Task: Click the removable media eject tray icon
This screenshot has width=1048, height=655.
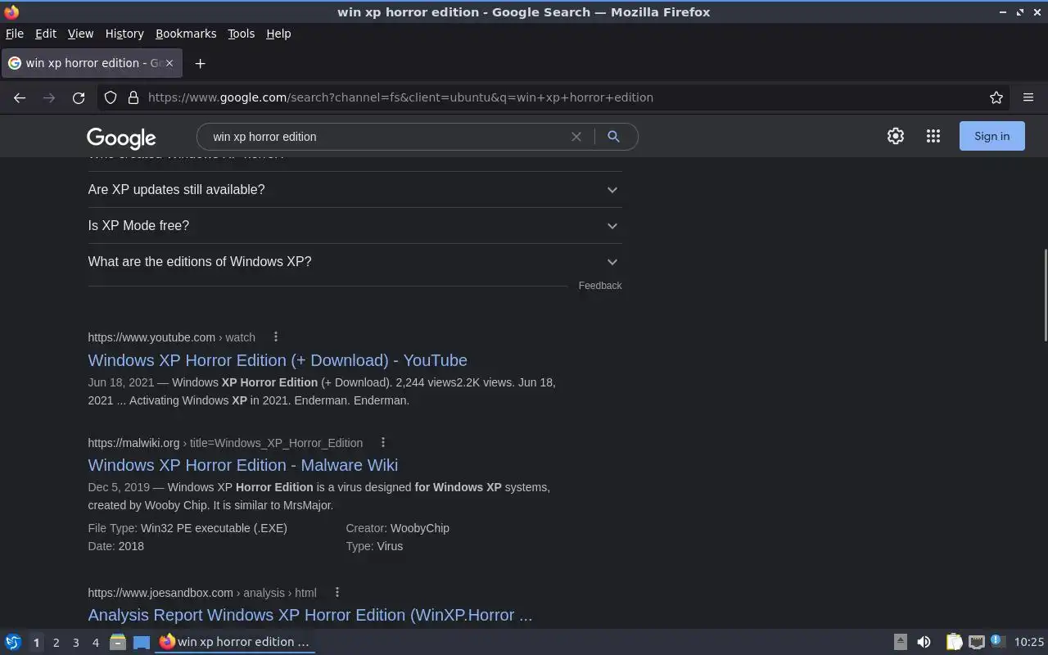Action: click(900, 642)
